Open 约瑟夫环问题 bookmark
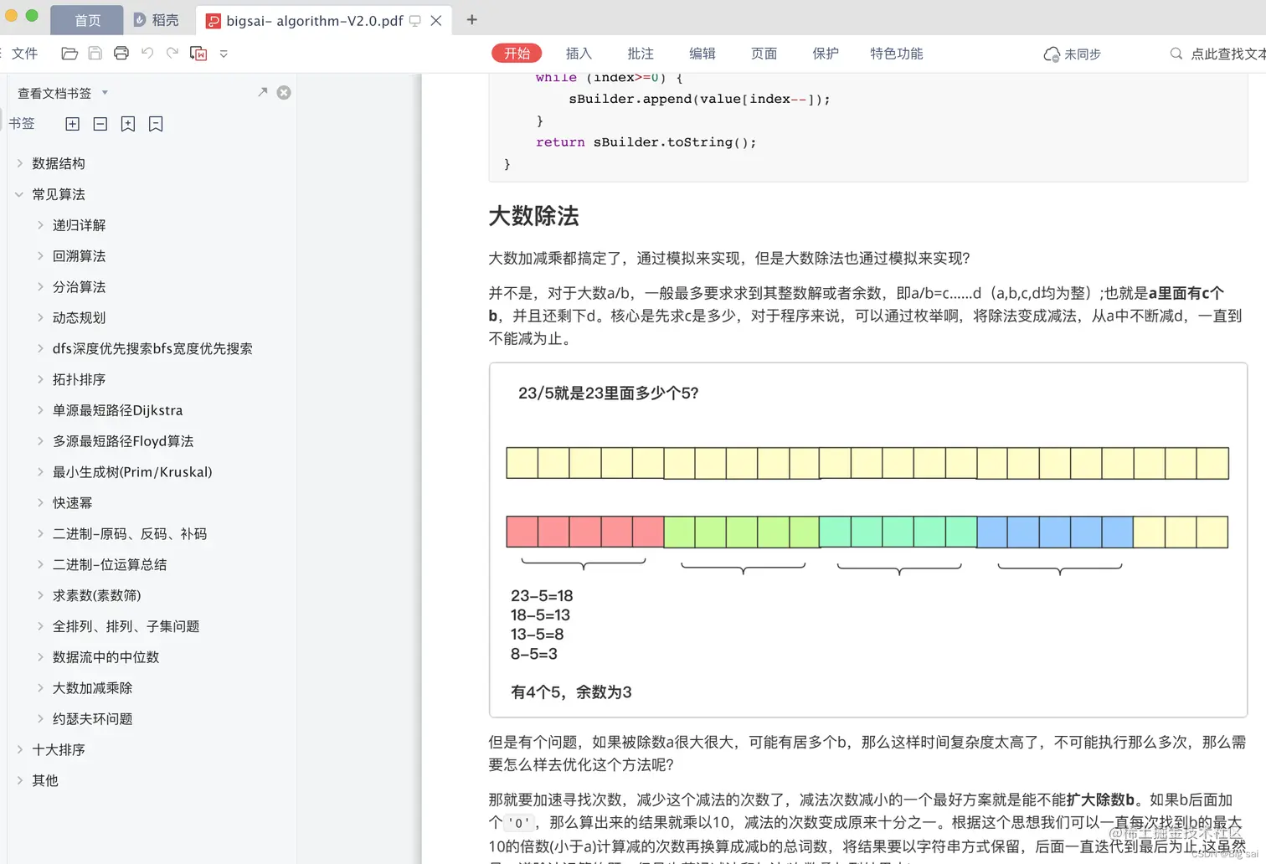 92,719
